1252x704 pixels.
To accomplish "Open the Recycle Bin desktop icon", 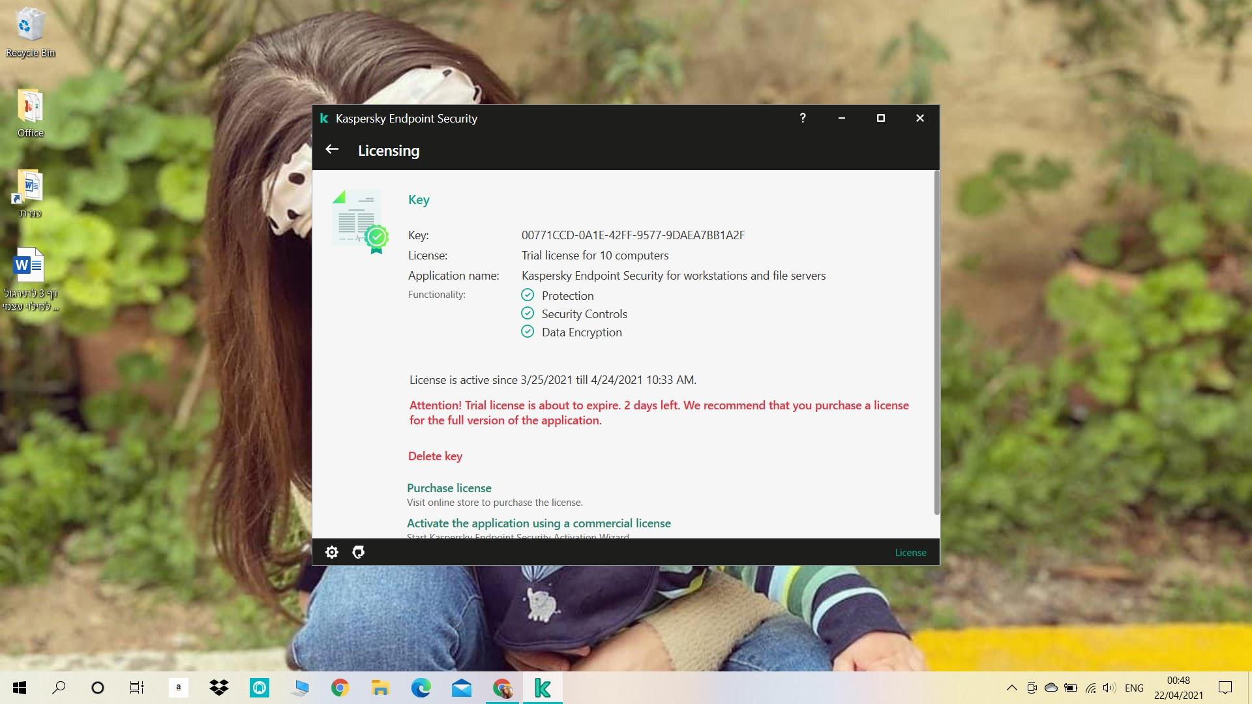I will 30,33.
